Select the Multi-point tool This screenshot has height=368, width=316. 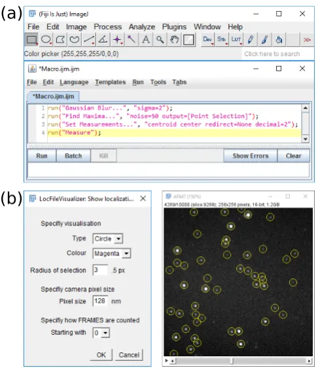click(x=118, y=40)
